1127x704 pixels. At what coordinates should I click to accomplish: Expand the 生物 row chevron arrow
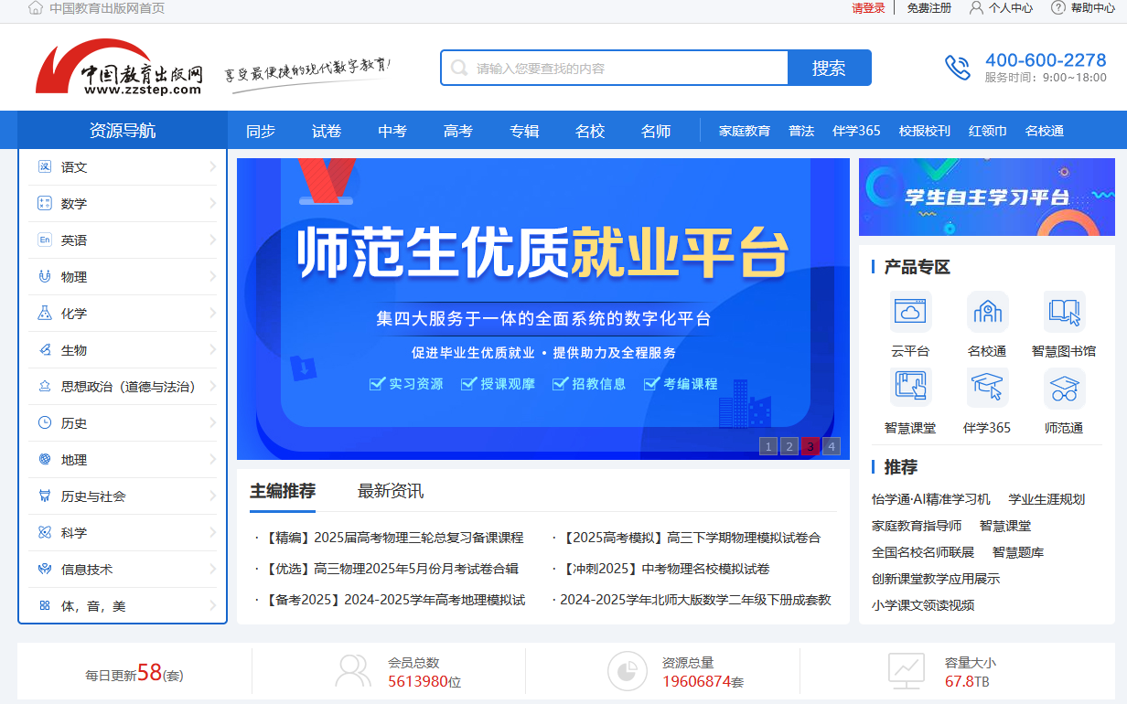point(212,350)
